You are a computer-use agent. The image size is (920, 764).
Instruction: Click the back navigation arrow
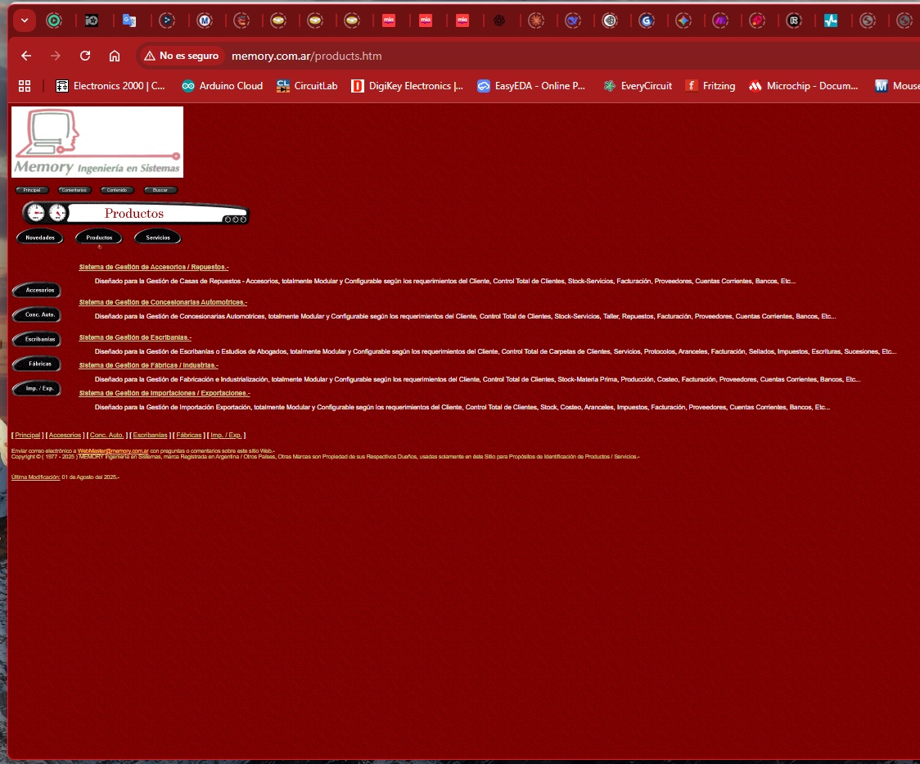pos(25,55)
